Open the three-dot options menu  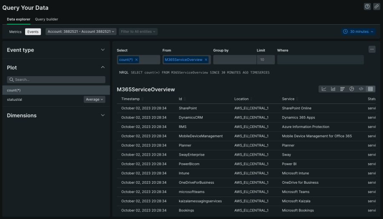click(x=372, y=49)
